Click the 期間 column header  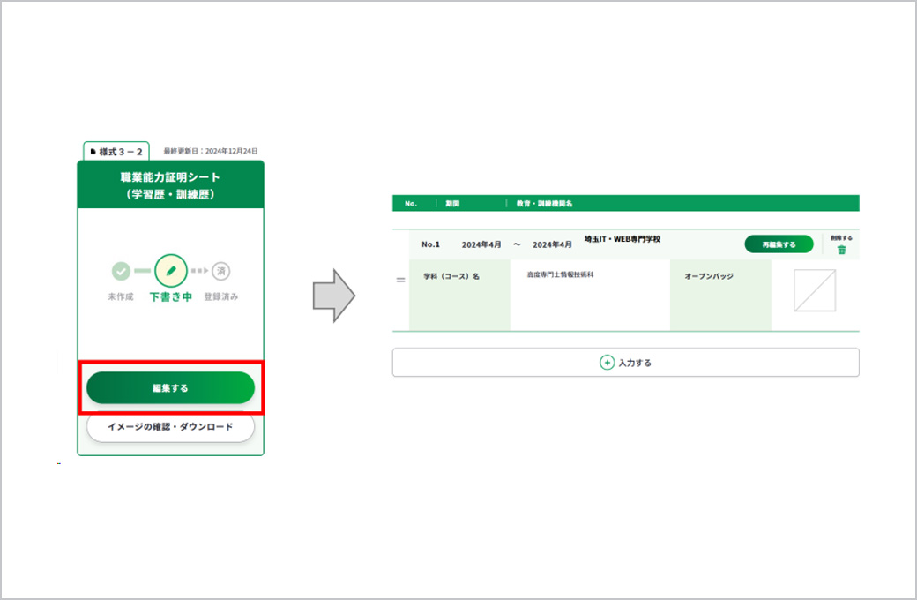(x=452, y=203)
